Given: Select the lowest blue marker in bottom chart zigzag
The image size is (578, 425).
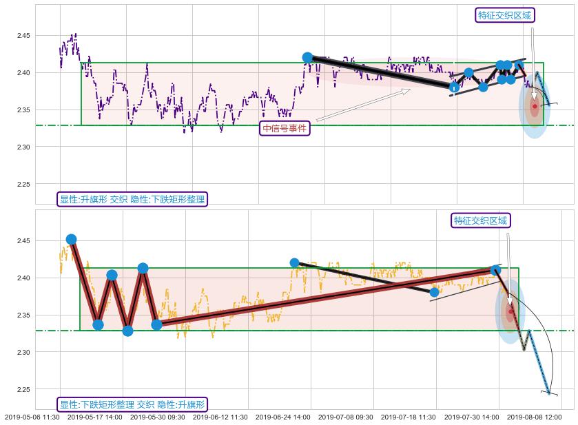Looking at the screenshot, I should pyautogui.click(x=127, y=331).
